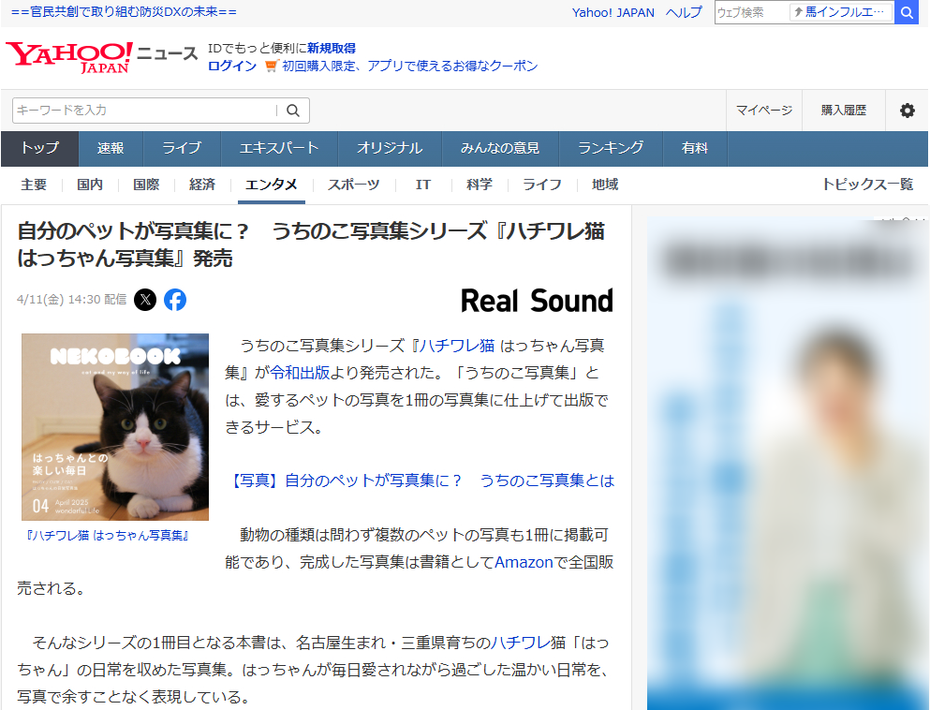Image resolution: width=930 pixels, height=710 pixels.
Task: Click the Real Sound publisher logo
Action: click(537, 301)
